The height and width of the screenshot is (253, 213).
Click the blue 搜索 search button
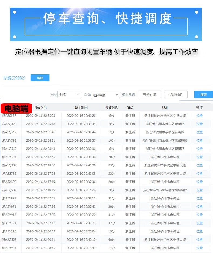click(x=203, y=94)
